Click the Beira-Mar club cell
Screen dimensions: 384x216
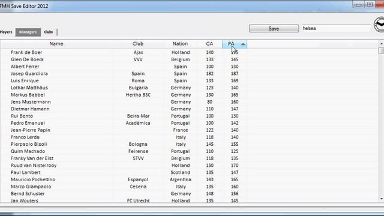tap(138, 116)
